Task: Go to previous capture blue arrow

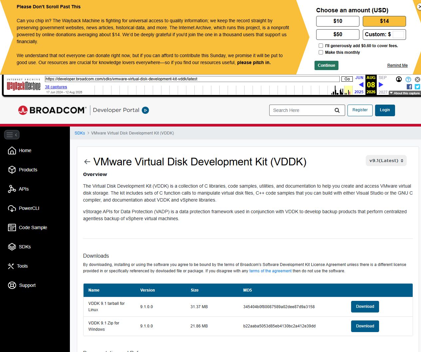Action: 361,85
